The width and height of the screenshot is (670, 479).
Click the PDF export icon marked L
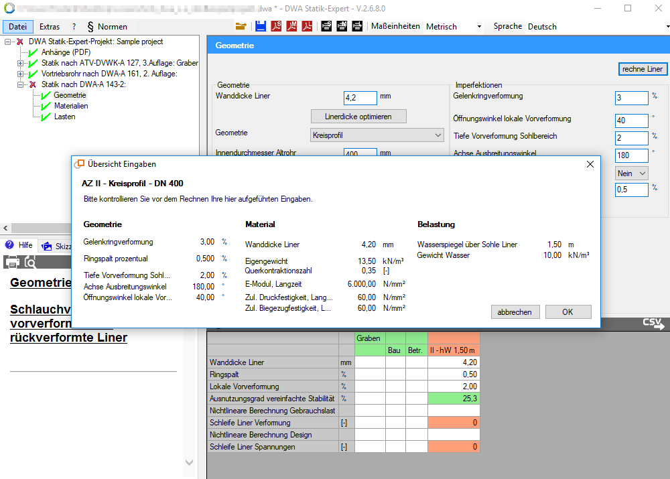click(308, 26)
